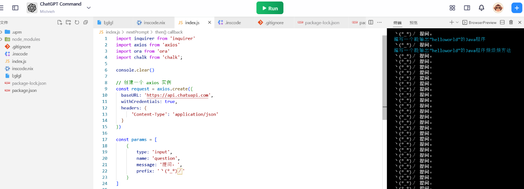Open the 预览 preview tab
Screen dimensions: 524x189
pyautogui.click(x=413, y=23)
